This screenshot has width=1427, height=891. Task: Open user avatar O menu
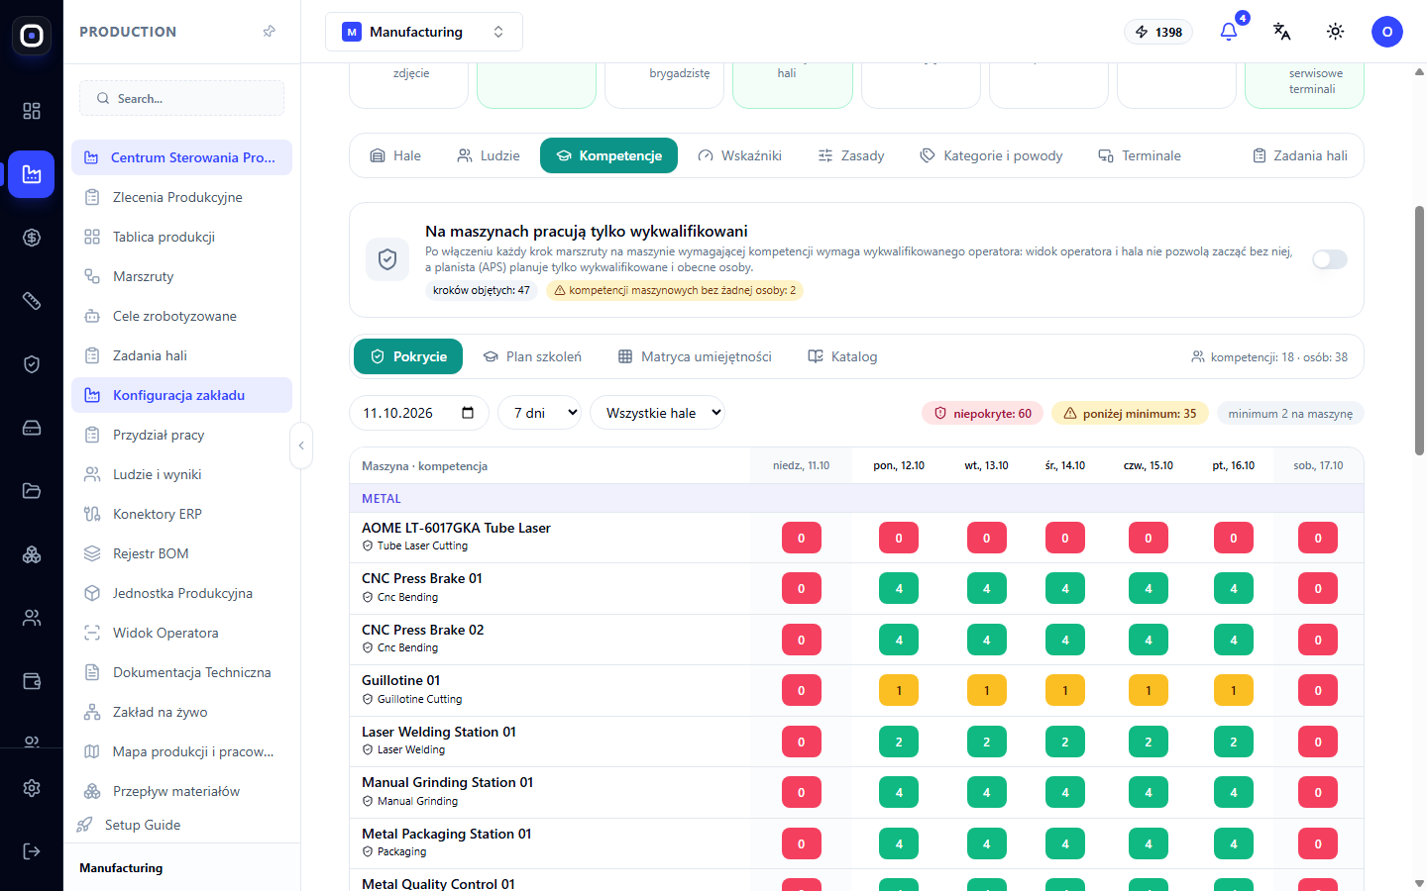1387,32
